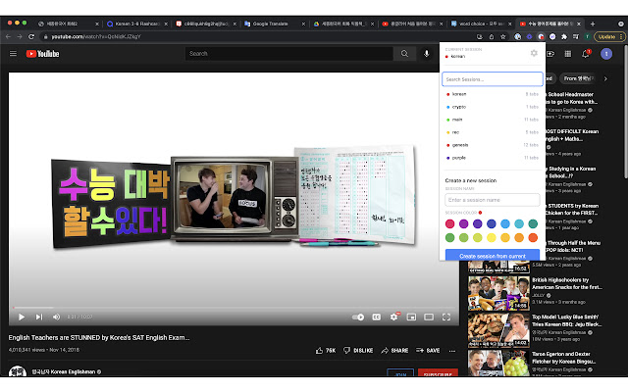Screen dimensions: 628x392
Task: Open a new browser tab with plus
Action: click(593, 24)
